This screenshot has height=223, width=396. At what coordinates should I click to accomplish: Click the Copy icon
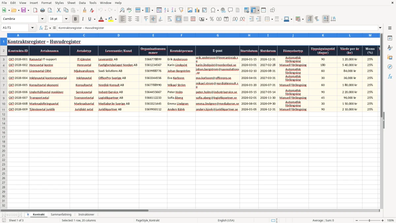pyautogui.click(x=66, y=10)
